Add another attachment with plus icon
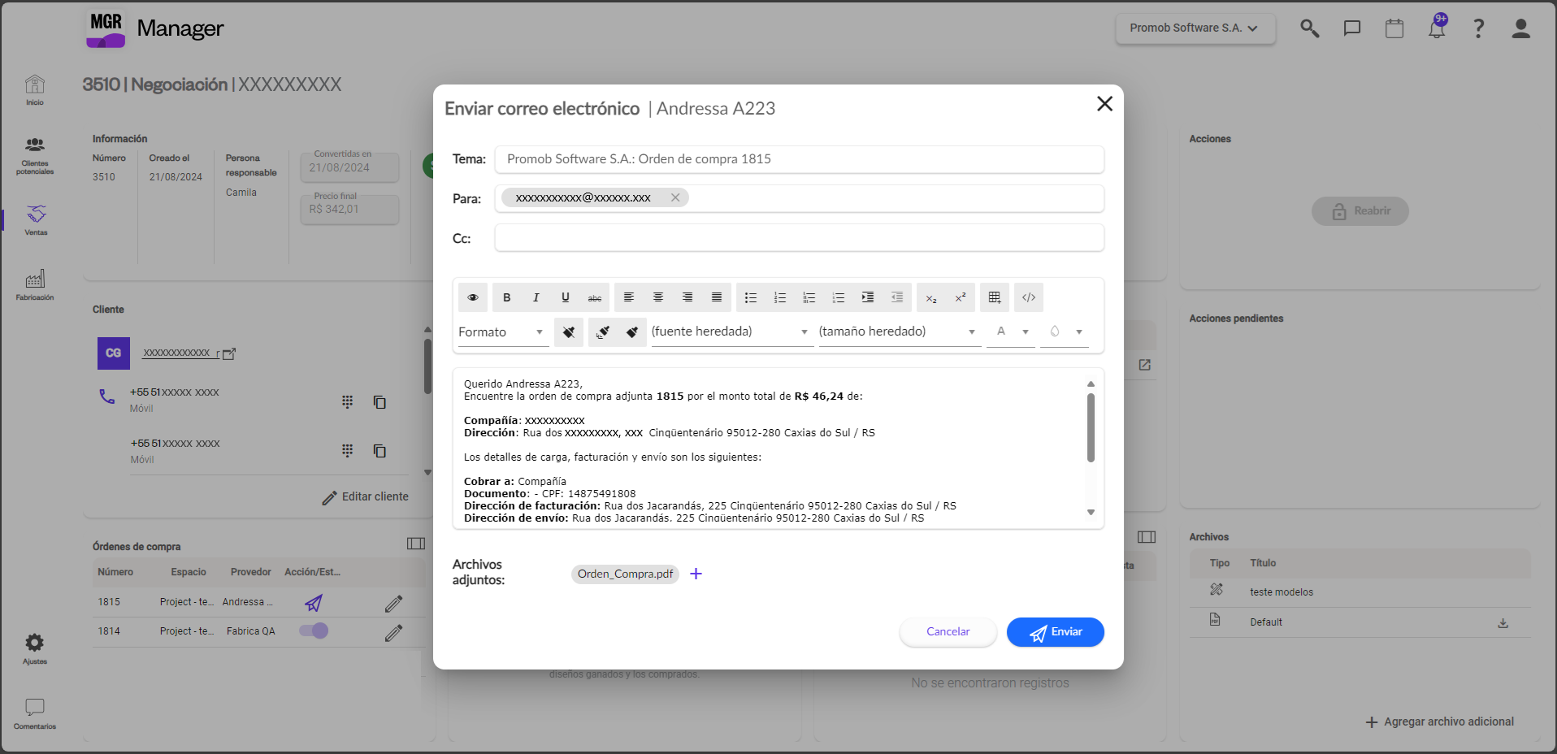 [696, 574]
